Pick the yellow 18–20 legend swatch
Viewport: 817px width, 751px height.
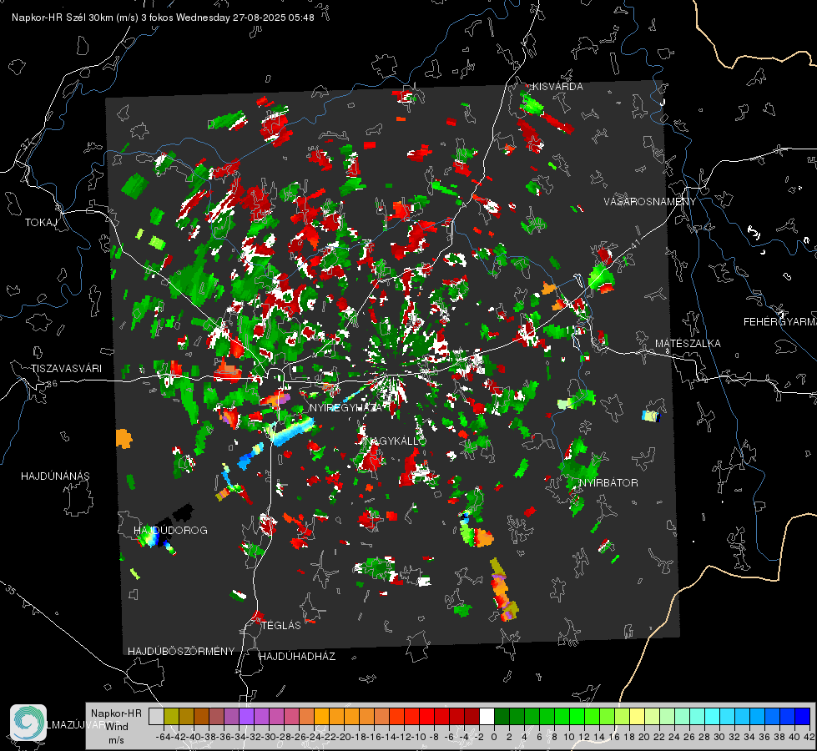tap(638, 716)
